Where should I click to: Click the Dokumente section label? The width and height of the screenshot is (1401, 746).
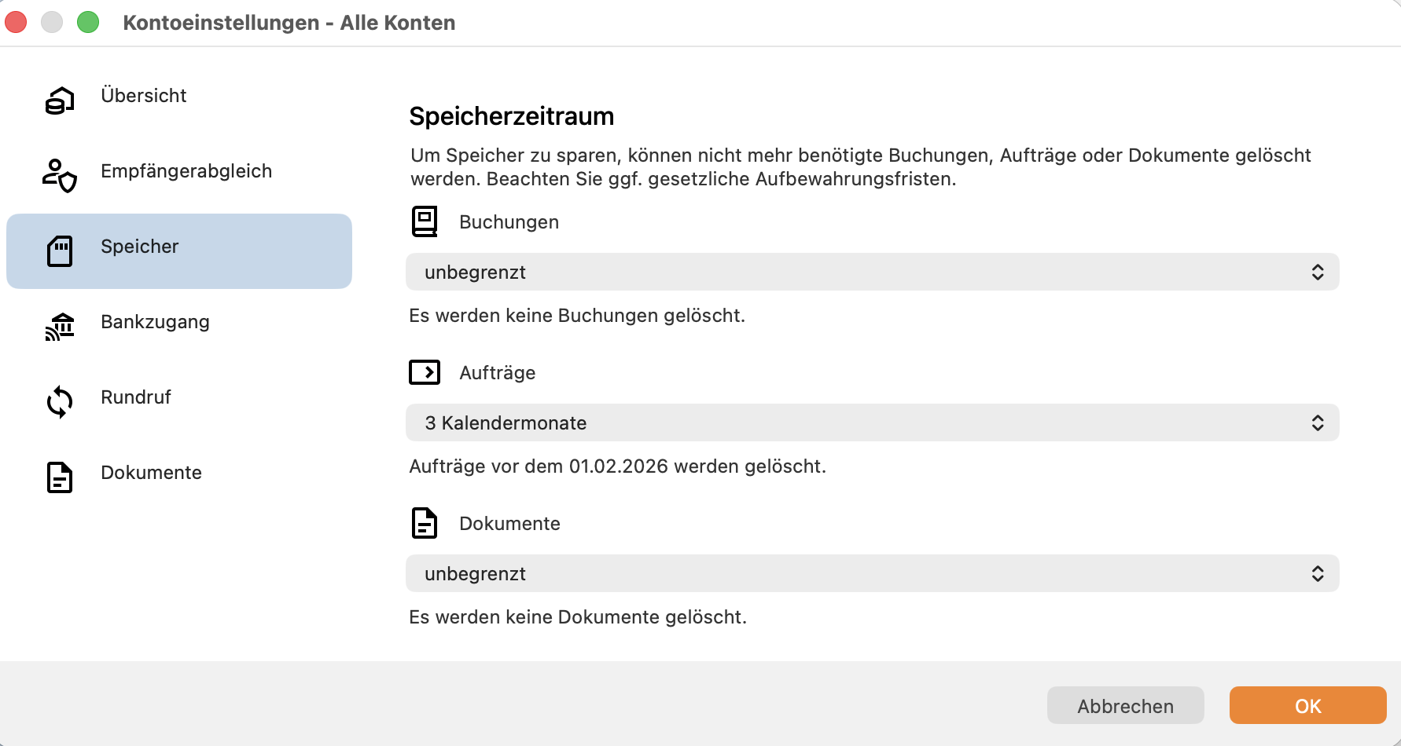pos(510,524)
